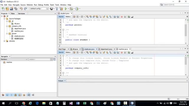Open Chrome from the Windows taskbar
Viewport: 189px width, 106px height.
coord(24,103)
